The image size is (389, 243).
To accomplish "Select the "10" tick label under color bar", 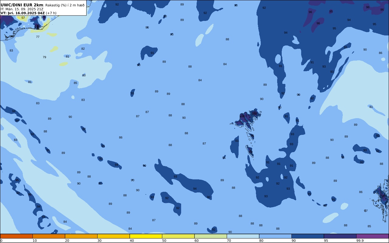I will click(x=35, y=241).
